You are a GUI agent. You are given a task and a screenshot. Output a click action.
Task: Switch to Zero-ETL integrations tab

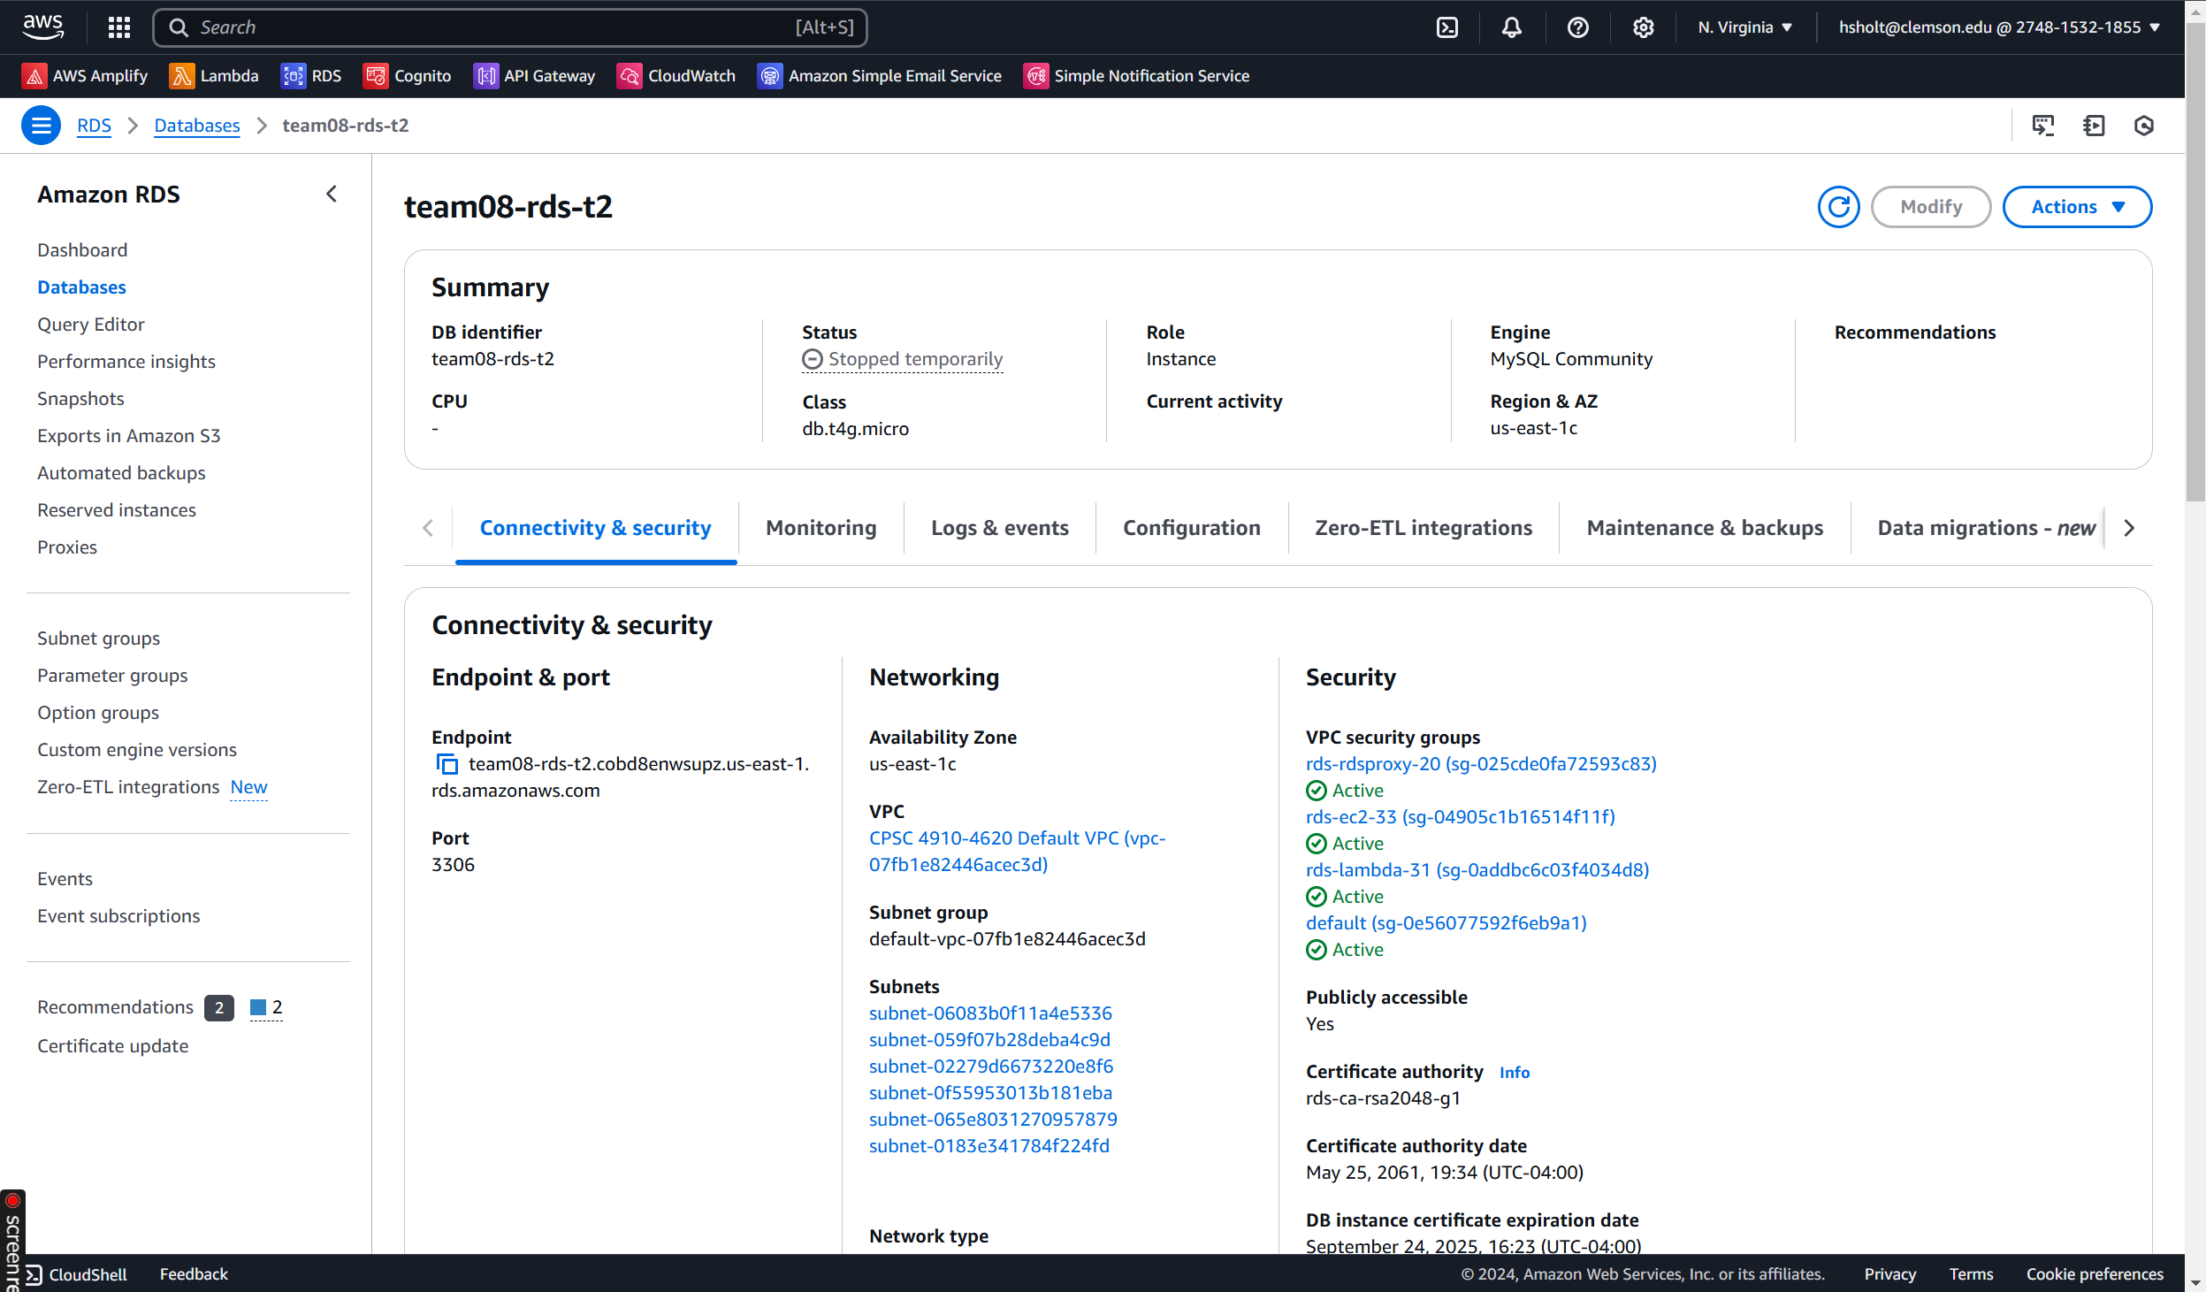(x=1424, y=528)
